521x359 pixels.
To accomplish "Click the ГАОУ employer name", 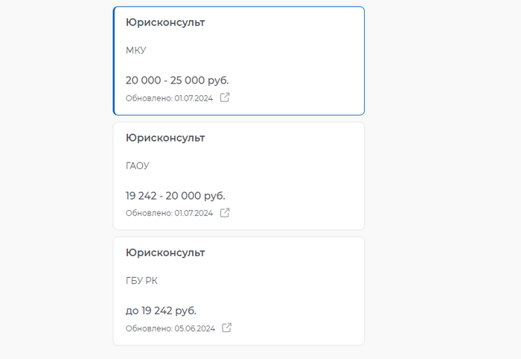I will tap(138, 165).
